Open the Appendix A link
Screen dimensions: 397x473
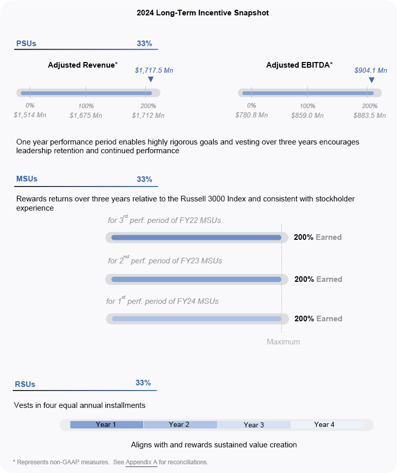141,462
